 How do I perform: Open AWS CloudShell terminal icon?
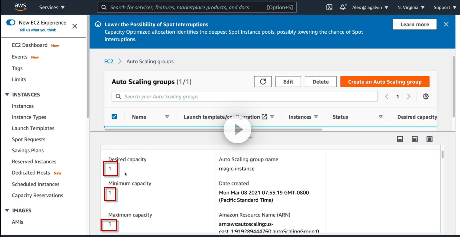click(329, 7)
